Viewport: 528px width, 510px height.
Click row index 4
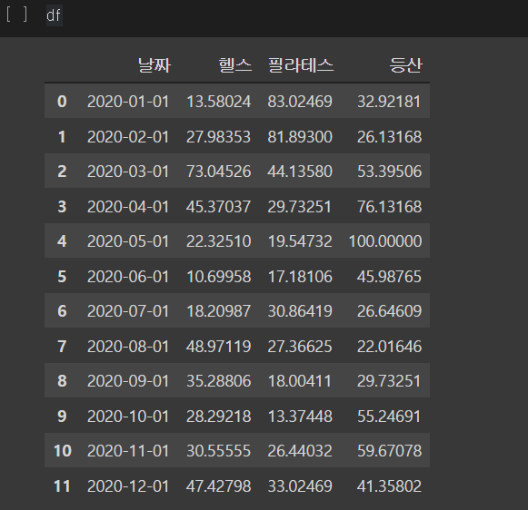point(62,241)
